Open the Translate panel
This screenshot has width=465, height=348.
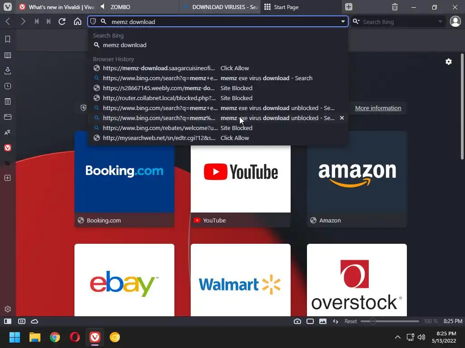(x=8, y=132)
